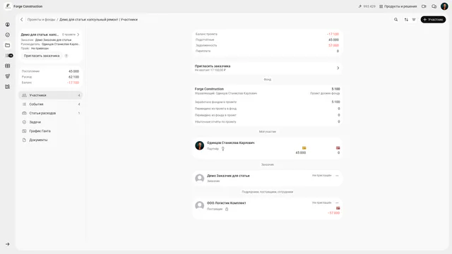Image resolution: width=452 pixels, height=254 pixels.
Task: Open more menu for Демо Заказчик row
Action: (x=337, y=176)
